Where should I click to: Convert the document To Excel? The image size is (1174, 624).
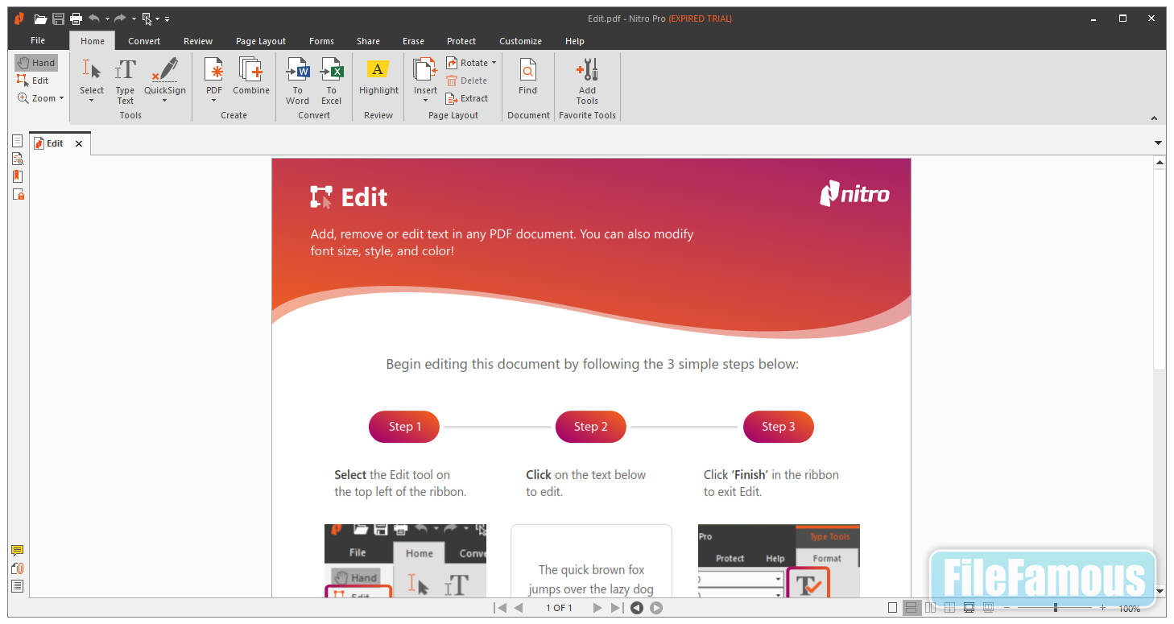tap(332, 81)
